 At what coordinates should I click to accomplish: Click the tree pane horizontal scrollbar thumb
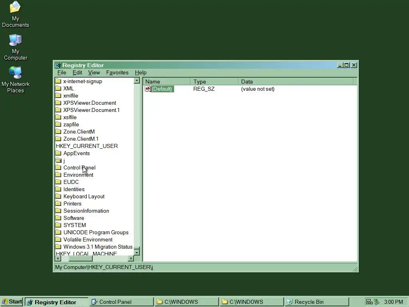click(81, 259)
